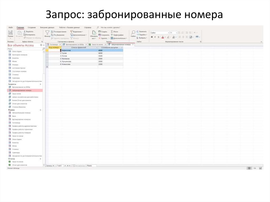Image resolution: width=270 pixels, height=202 pixels.
Task: Switch to SQL view in status bar
Action: [255, 168]
